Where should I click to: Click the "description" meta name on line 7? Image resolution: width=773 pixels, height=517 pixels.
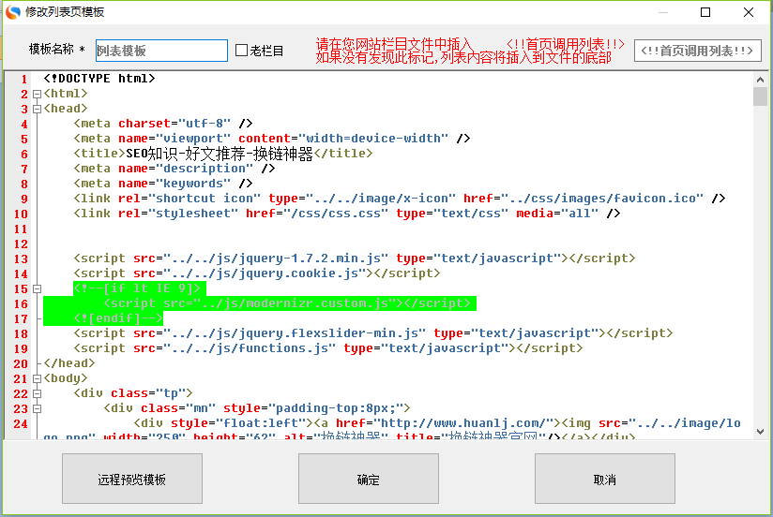(205, 169)
